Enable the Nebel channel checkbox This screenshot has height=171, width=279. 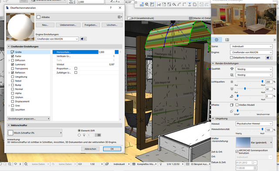pyautogui.click(x=13, y=81)
